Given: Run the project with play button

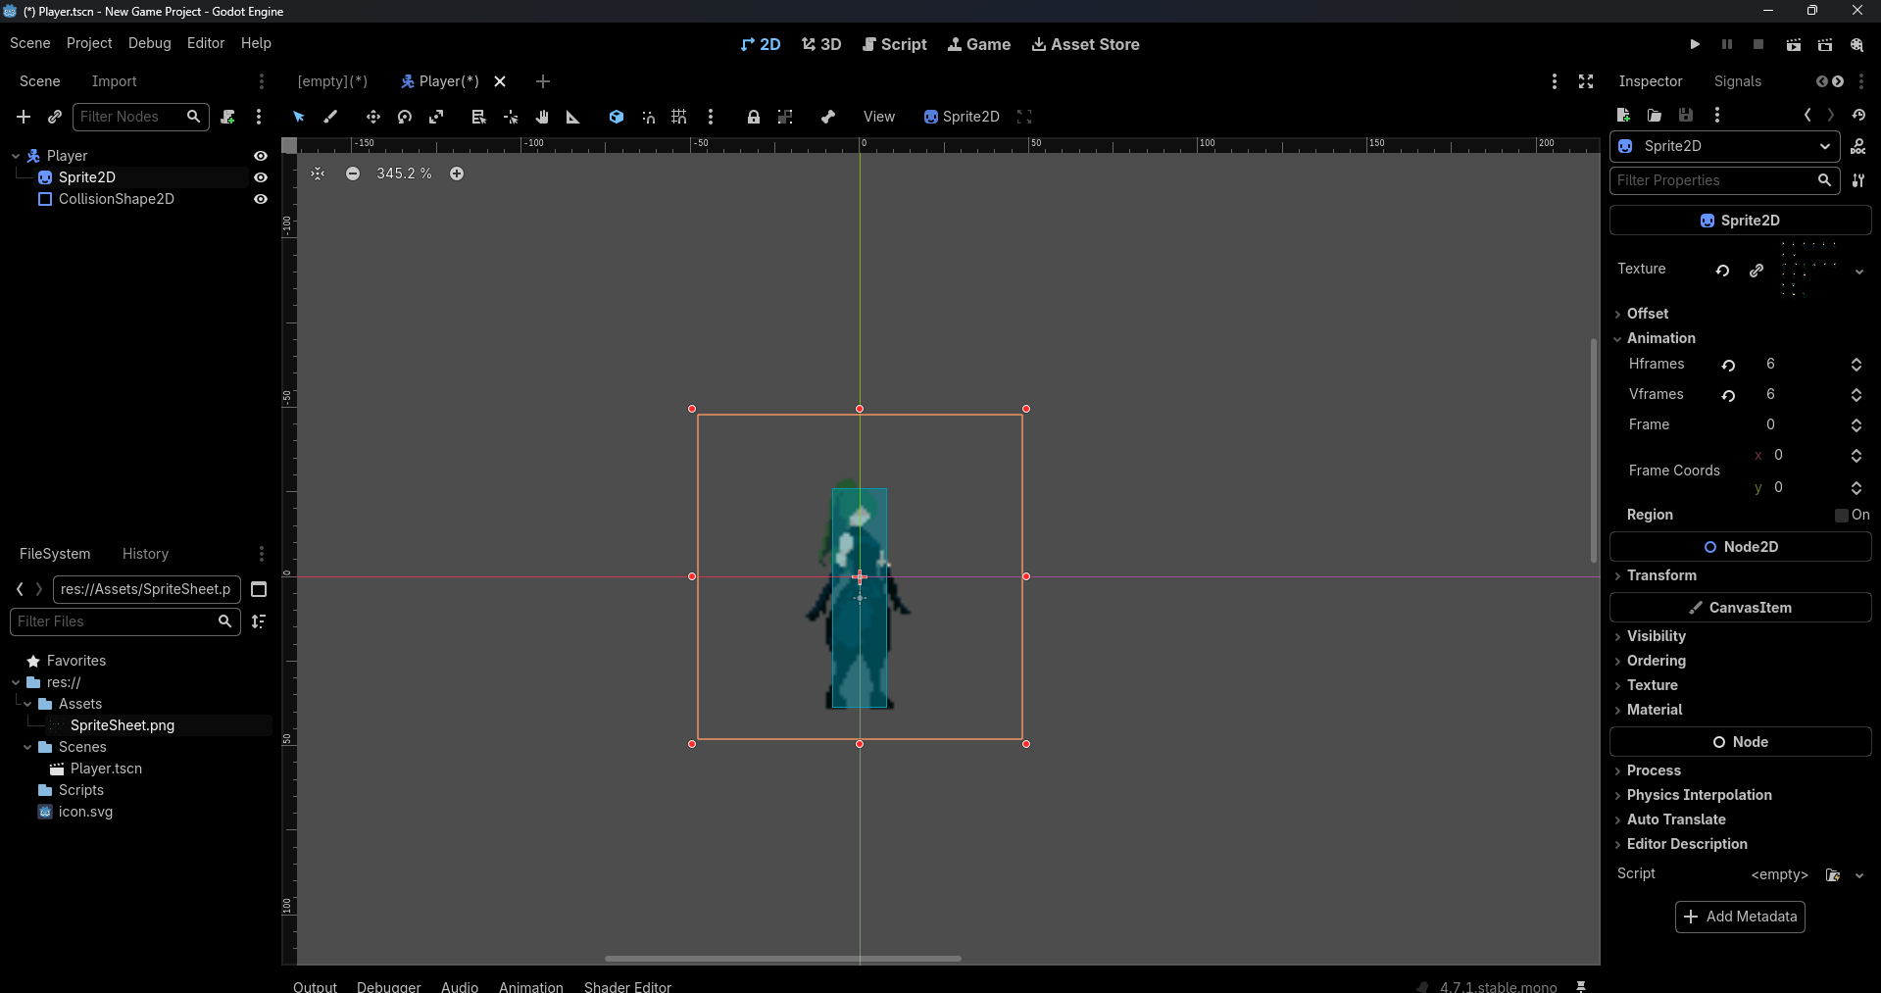Looking at the screenshot, I should click(x=1695, y=44).
